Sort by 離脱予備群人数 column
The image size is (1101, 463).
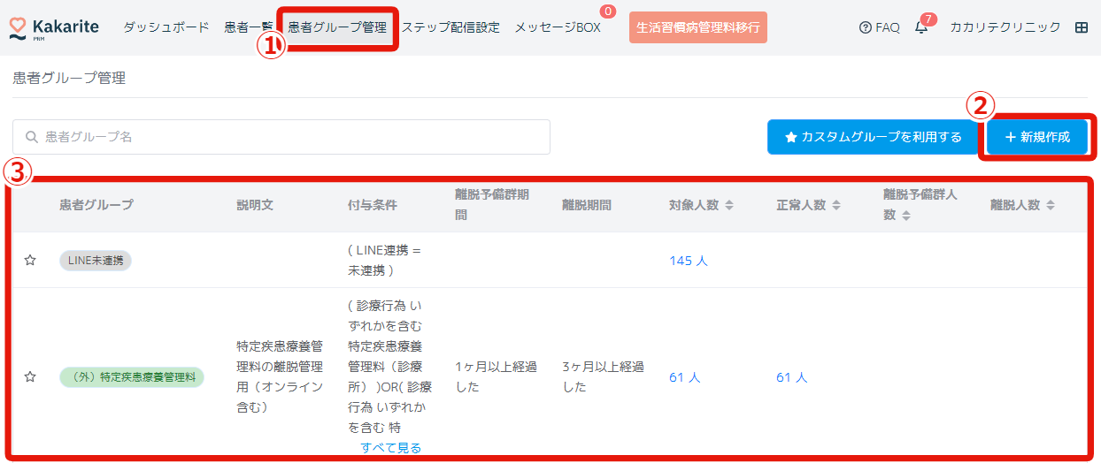tap(906, 216)
